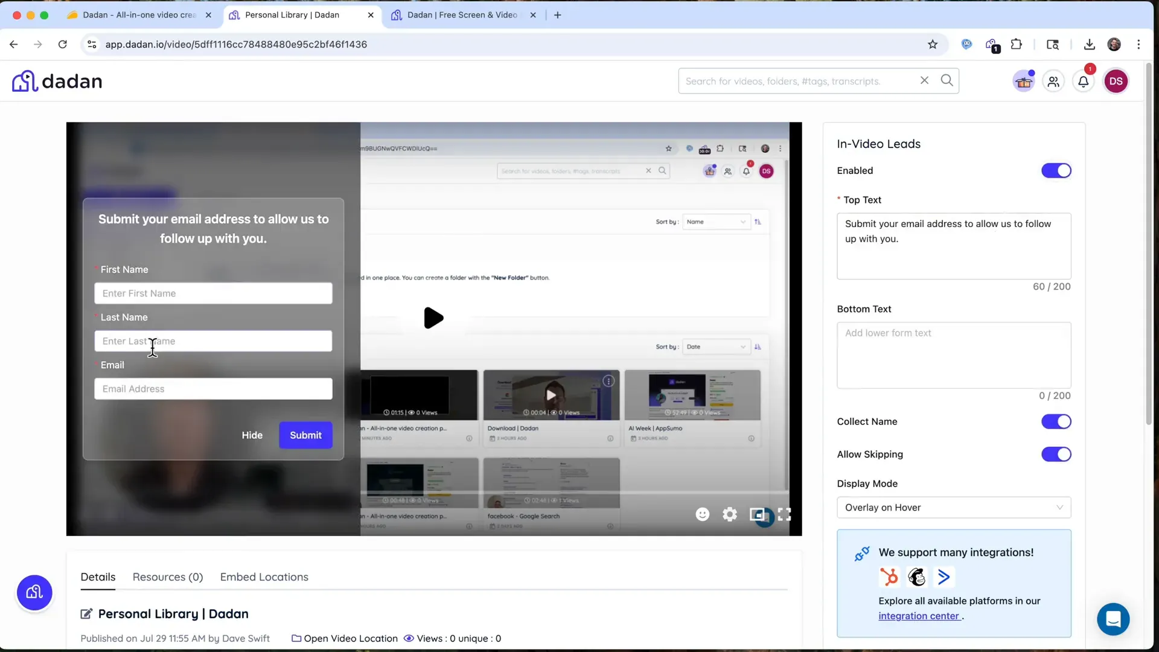Enter fullscreen mode in the player
Screen dimensions: 1159x652
pyautogui.click(x=784, y=514)
